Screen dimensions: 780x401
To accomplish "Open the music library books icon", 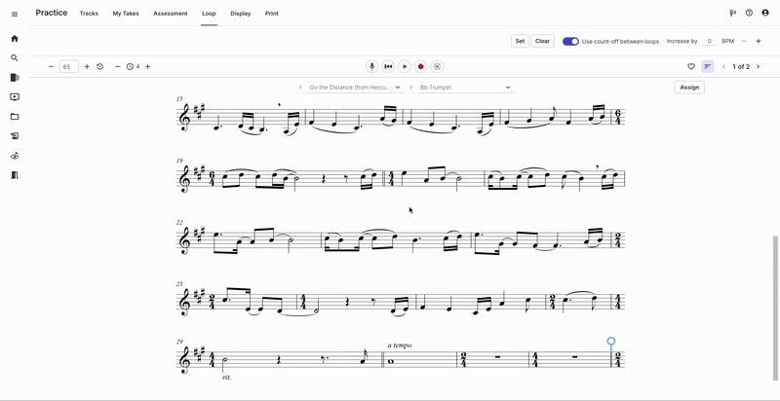I will [15, 78].
